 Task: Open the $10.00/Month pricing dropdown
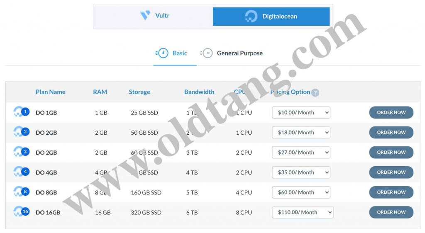pos(301,112)
